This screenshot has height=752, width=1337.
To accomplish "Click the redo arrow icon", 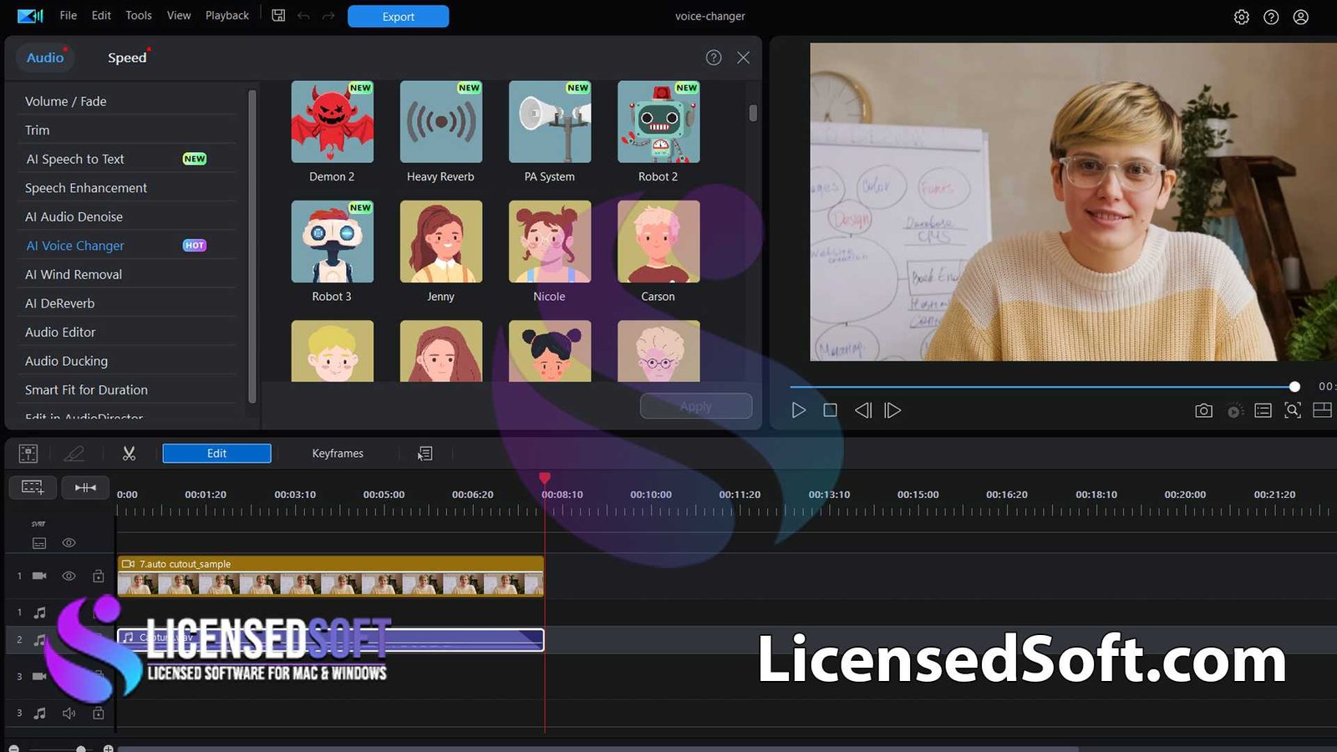I will click(328, 16).
